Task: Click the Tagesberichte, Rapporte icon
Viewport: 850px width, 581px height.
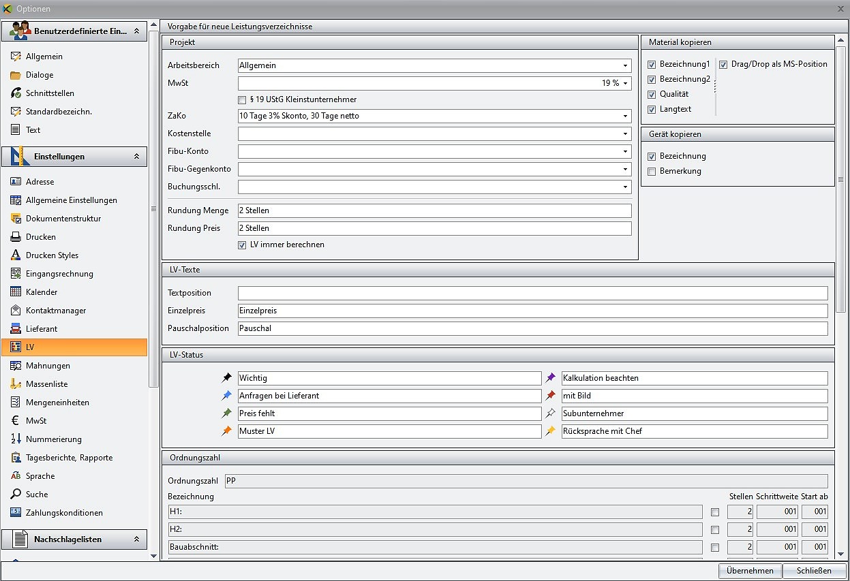Action: pos(16,458)
